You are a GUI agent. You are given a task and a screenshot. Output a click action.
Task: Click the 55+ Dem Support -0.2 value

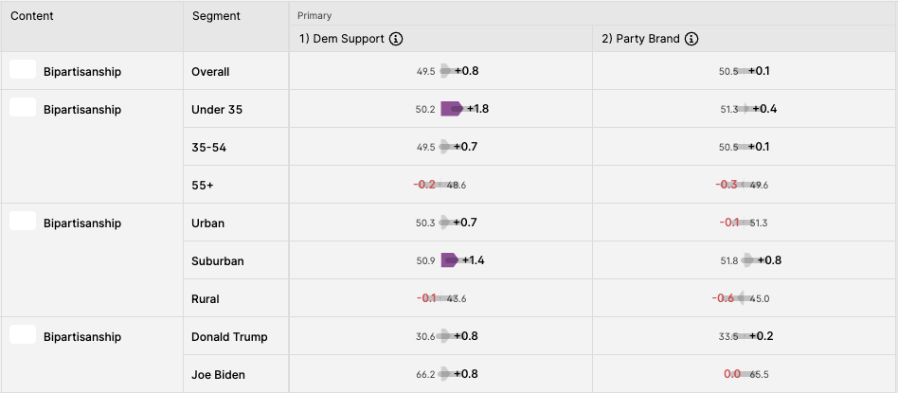point(424,185)
